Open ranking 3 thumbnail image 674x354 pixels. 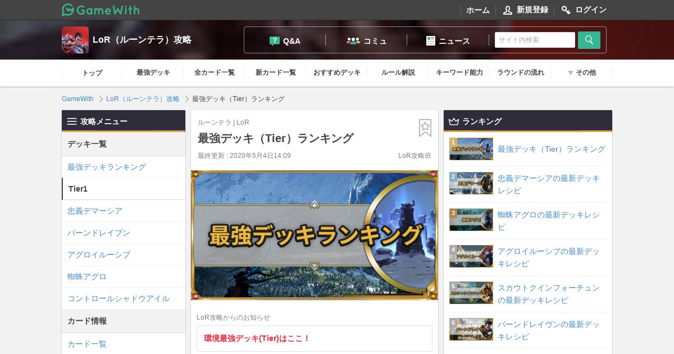(471, 220)
